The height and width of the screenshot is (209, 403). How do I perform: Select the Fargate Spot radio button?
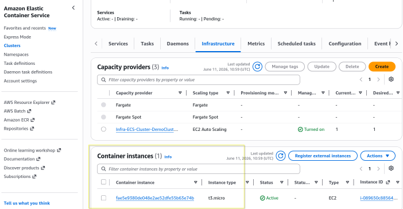tap(103, 117)
